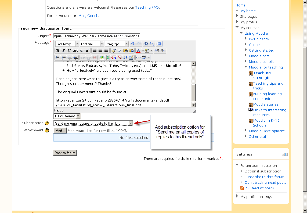This screenshot has width=307, height=213.
Task: Click the Subject input field
Action: coord(97,36)
